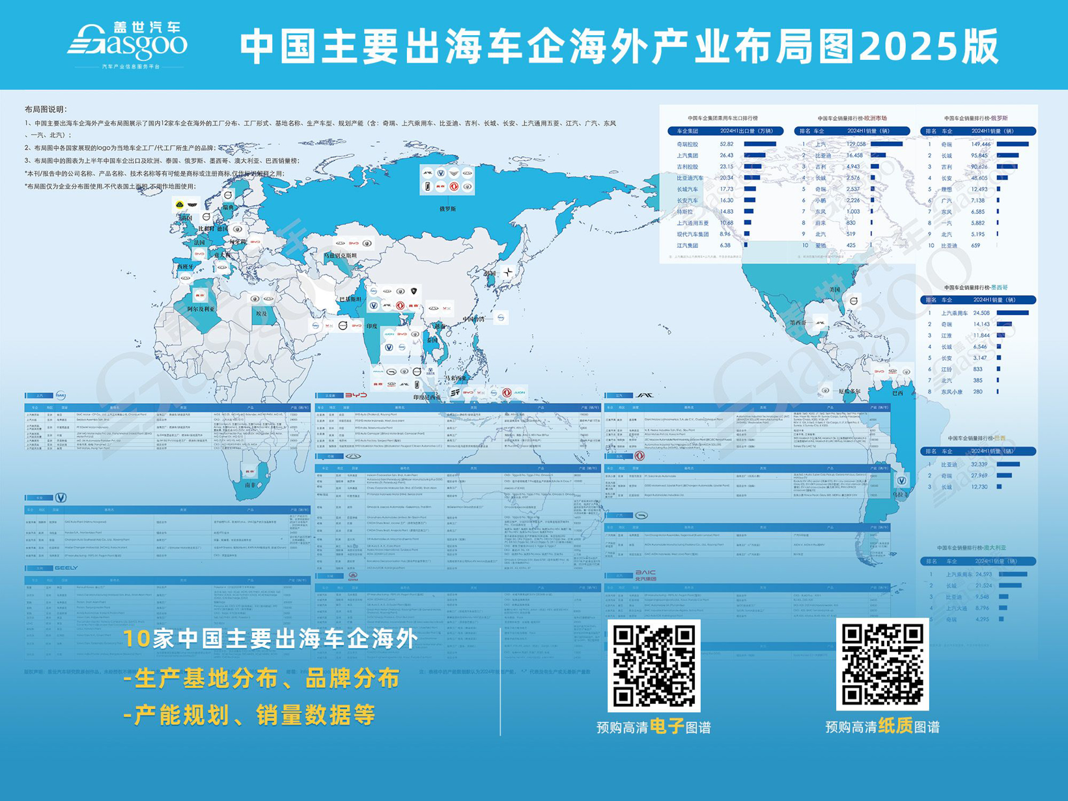This screenshot has width=1068, height=801.
Task: Click the Polestar logo beside 韩国
Action: 508,272
